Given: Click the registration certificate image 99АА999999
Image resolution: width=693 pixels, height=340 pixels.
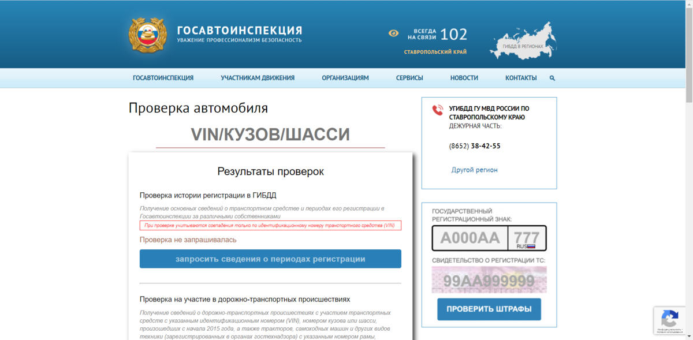Looking at the screenshot, I should [x=488, y=279].
